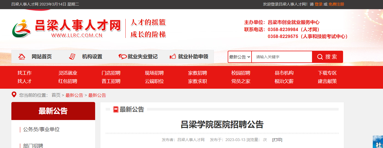
Task: Click publish date 2023-03-13 text
Action: tap(235, 140)
